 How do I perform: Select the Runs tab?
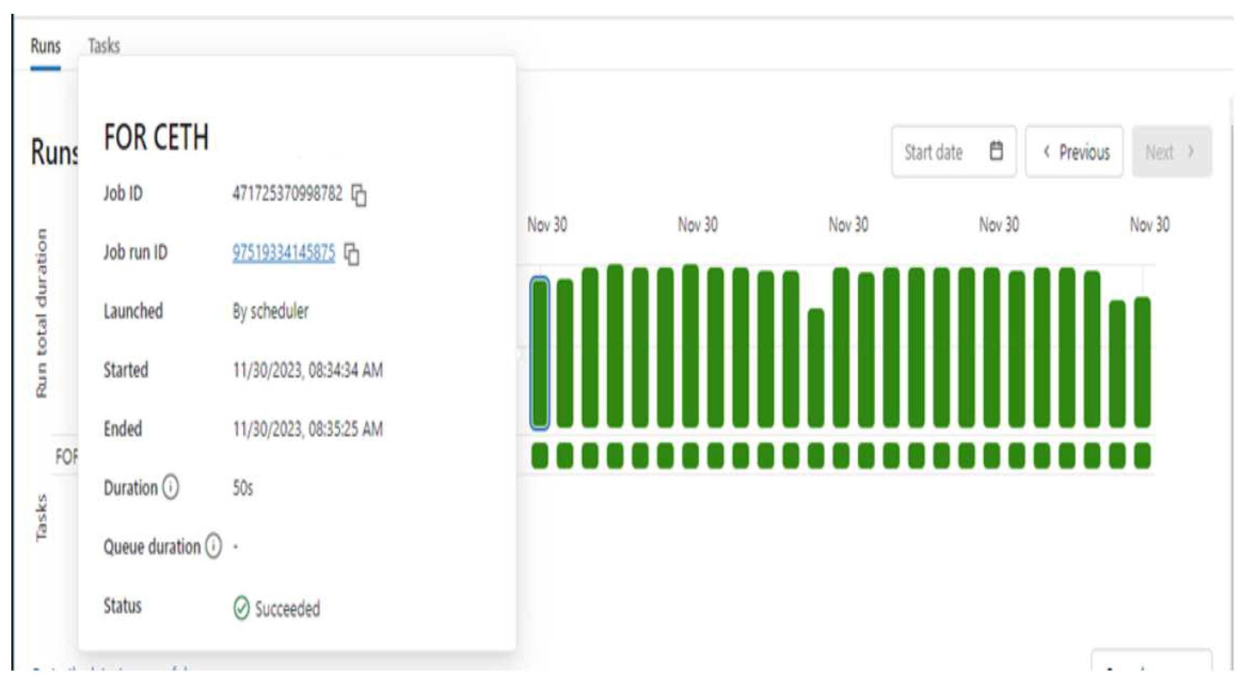(x=45, y=46)
